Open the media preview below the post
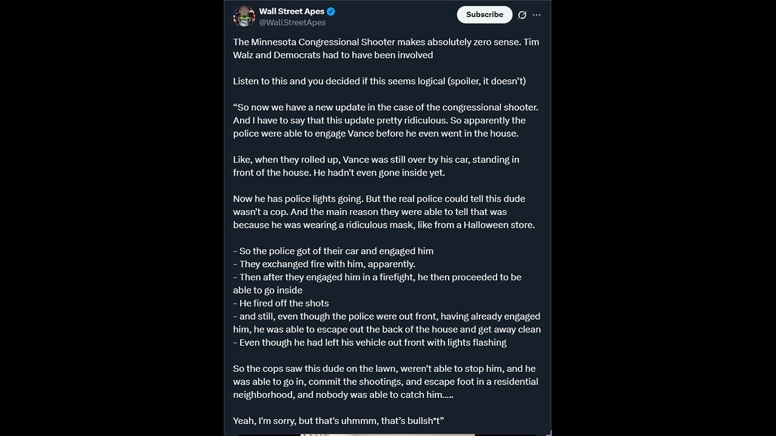 387,434
